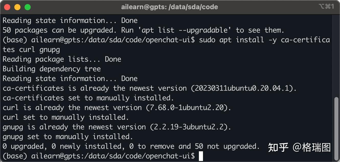Screen dimensions: 340x162
Task: Click the 知乎 @格瑞图 watermark text
Action: (x=299, y=147)
